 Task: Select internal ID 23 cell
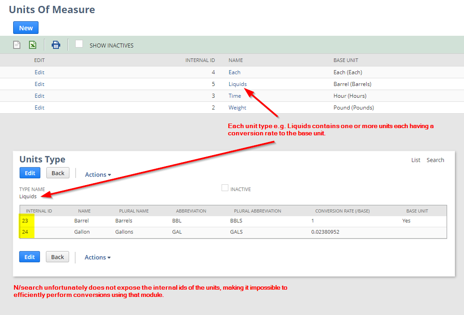click(x=25, y=221)
